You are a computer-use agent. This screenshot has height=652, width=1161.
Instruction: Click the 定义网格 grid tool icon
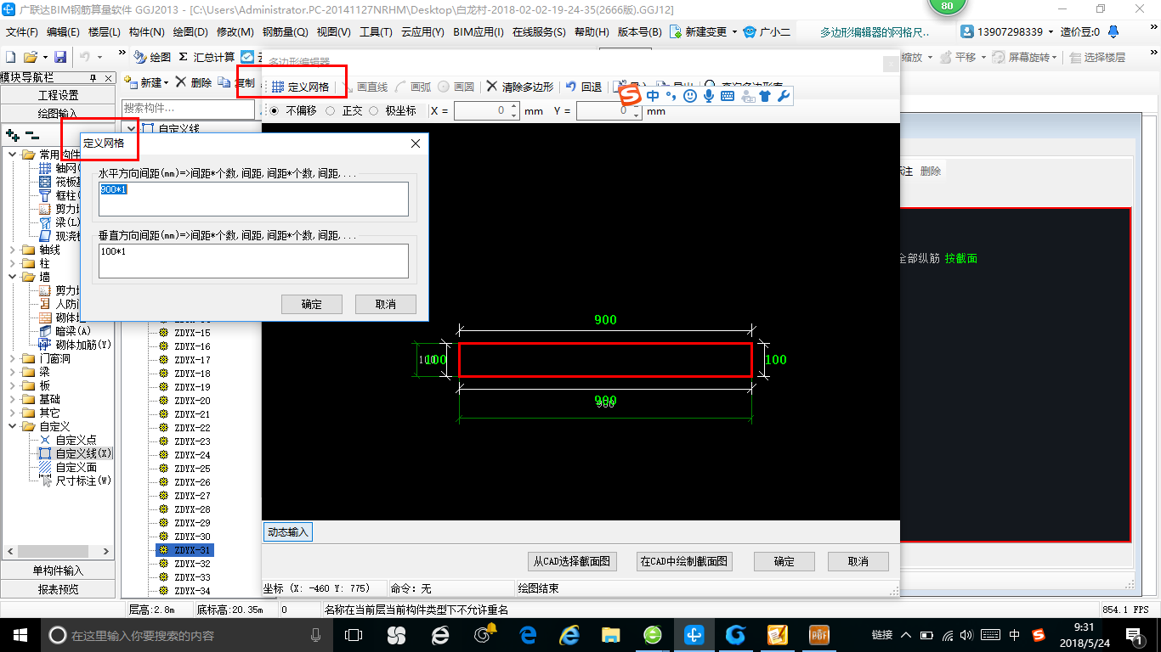[x=277, y=87]
